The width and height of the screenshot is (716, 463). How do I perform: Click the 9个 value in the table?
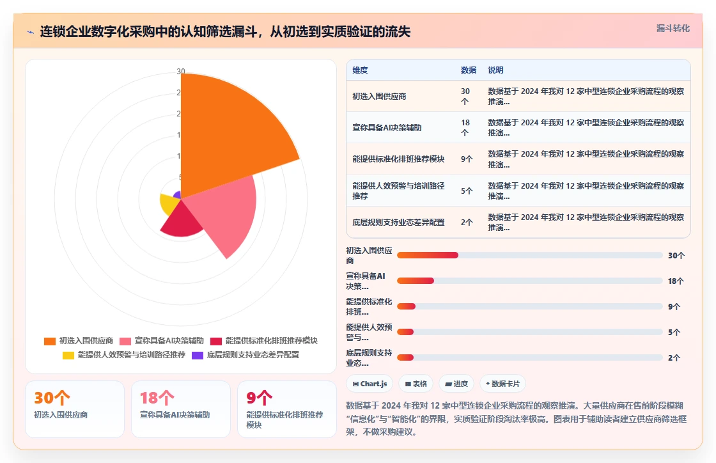click(x=467, y=159)
